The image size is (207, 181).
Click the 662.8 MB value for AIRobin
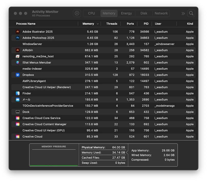[x=91, y=50]
